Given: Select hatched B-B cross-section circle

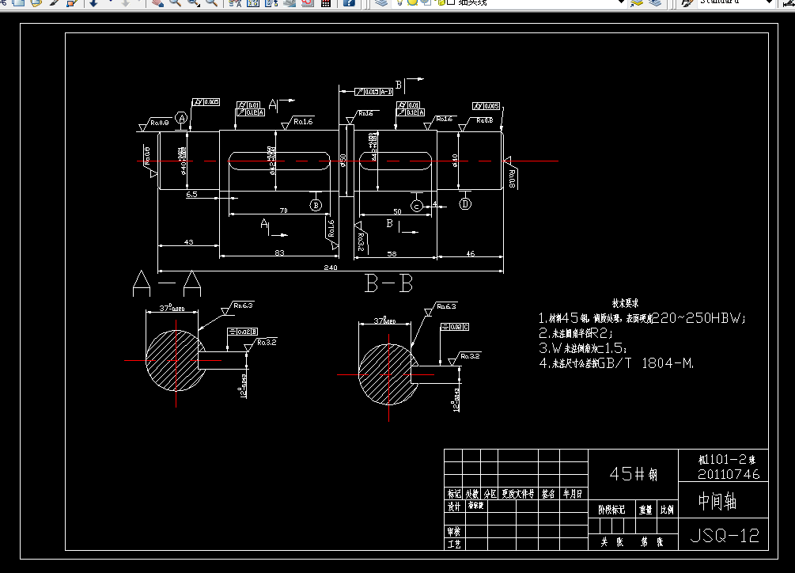Looking at the screenshot, I should [388, 374].
